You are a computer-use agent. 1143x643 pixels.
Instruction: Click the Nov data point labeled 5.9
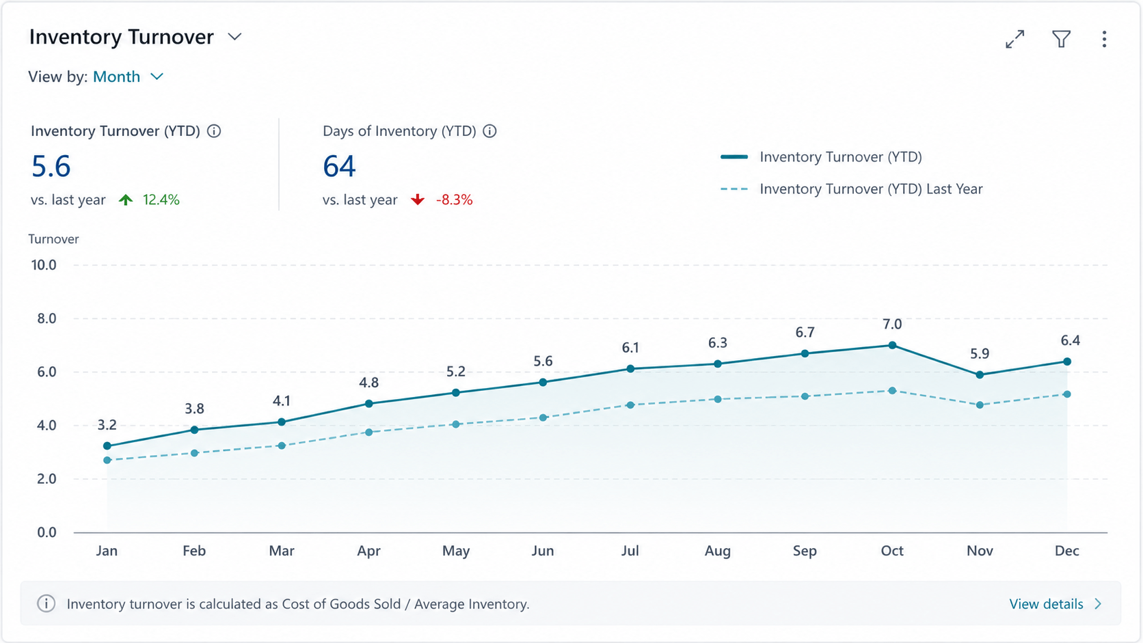coord(980,374)
